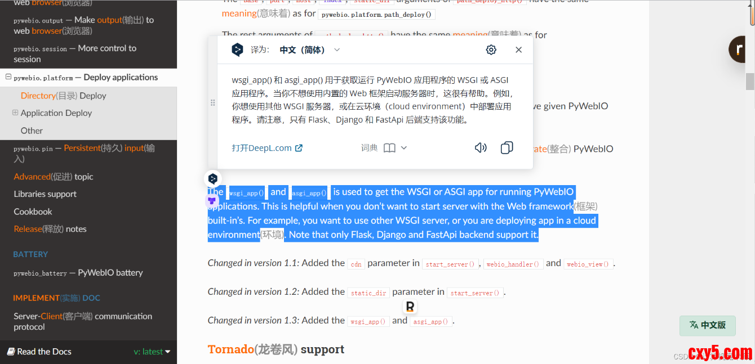Expand the Application Deploy tree item

tap(15, 113)
